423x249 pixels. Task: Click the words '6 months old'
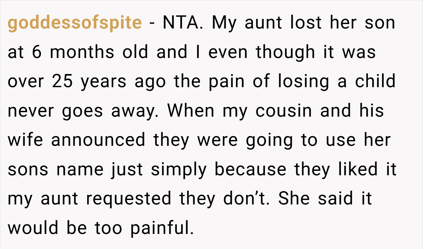pyautogui.click(x=90, y=52)
